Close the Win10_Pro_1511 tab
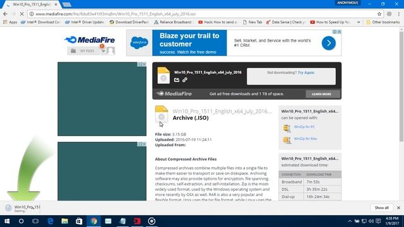Screen dimensions: 404x227 56,4
